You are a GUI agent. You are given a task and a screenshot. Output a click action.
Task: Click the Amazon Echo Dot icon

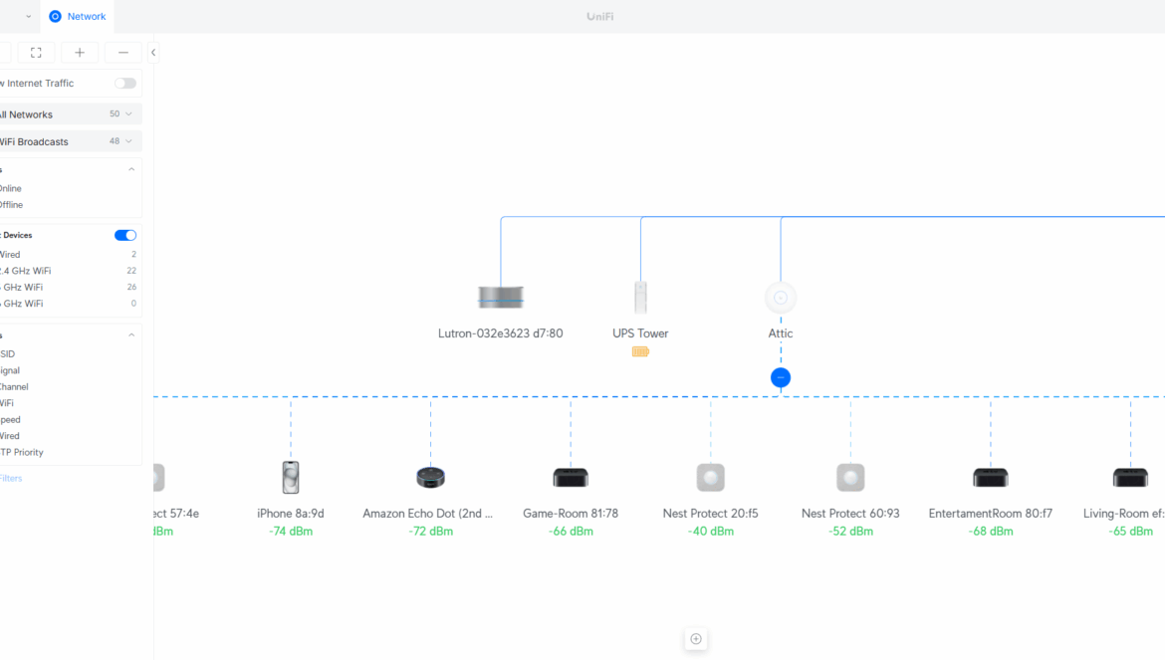(x=430, y=478)
